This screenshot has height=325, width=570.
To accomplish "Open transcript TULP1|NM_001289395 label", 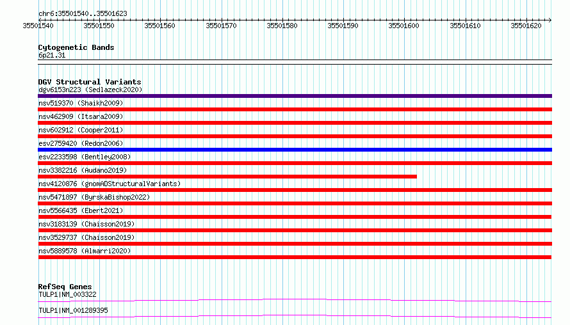I will [x=73, y=310].
